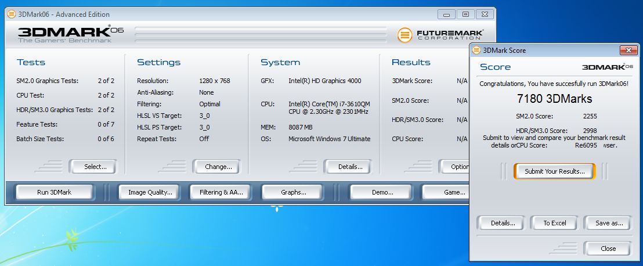
Task: Minimize the 3DMark06 main window
Action: [446, 15]
